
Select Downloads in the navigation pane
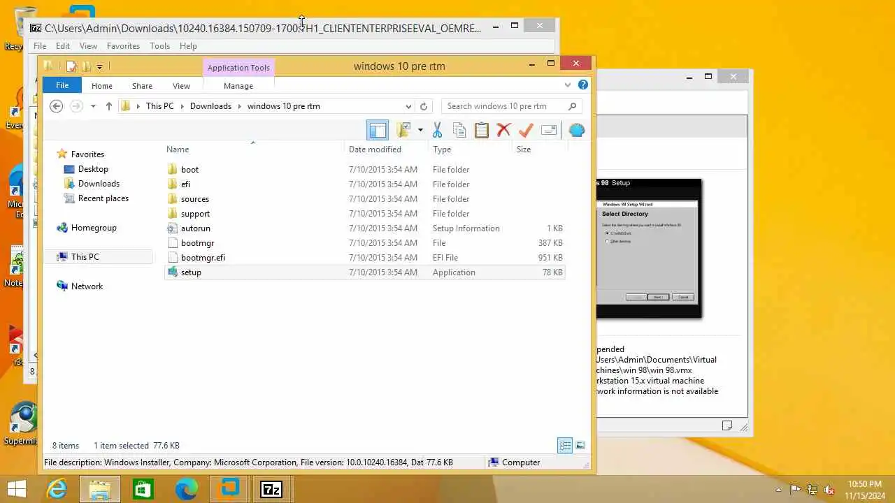(x=99, y=184)
